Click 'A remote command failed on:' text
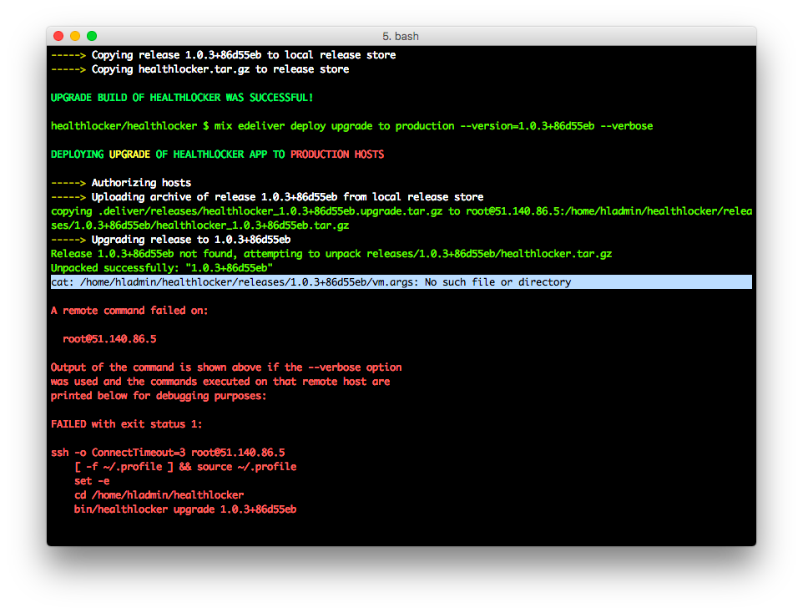 129,311
